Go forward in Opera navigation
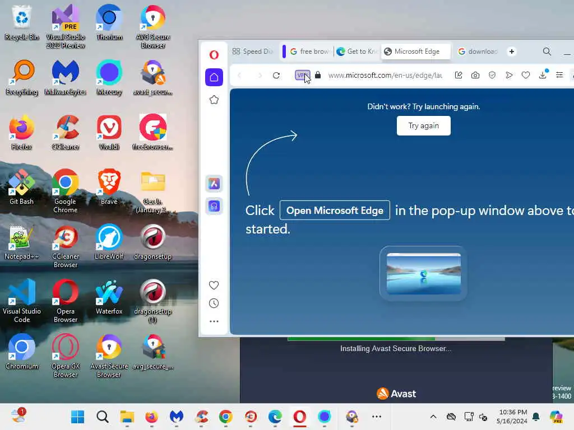 (x=260, y=76)
